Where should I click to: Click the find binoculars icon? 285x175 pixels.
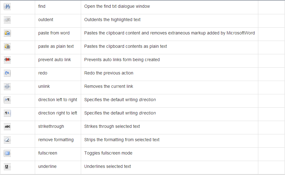(7, 7)
